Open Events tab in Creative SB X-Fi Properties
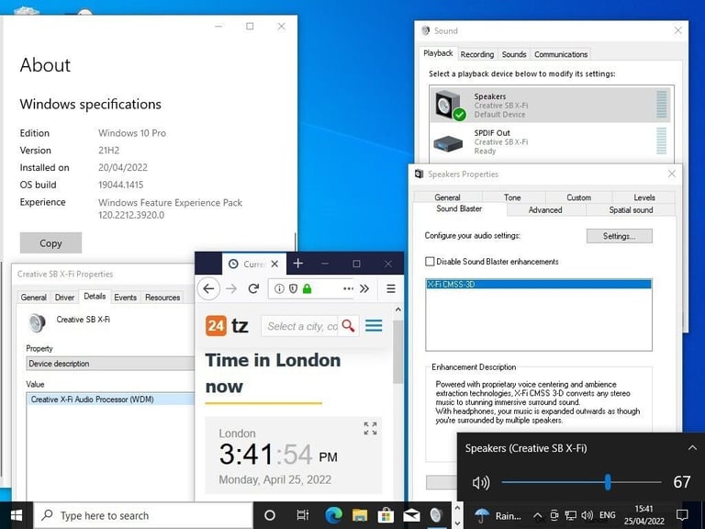 click(125, 298)
